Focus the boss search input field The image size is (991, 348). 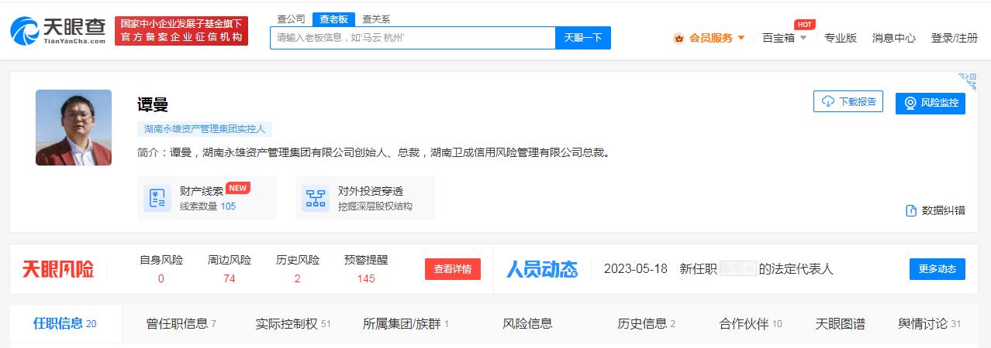tap(413, 38)
